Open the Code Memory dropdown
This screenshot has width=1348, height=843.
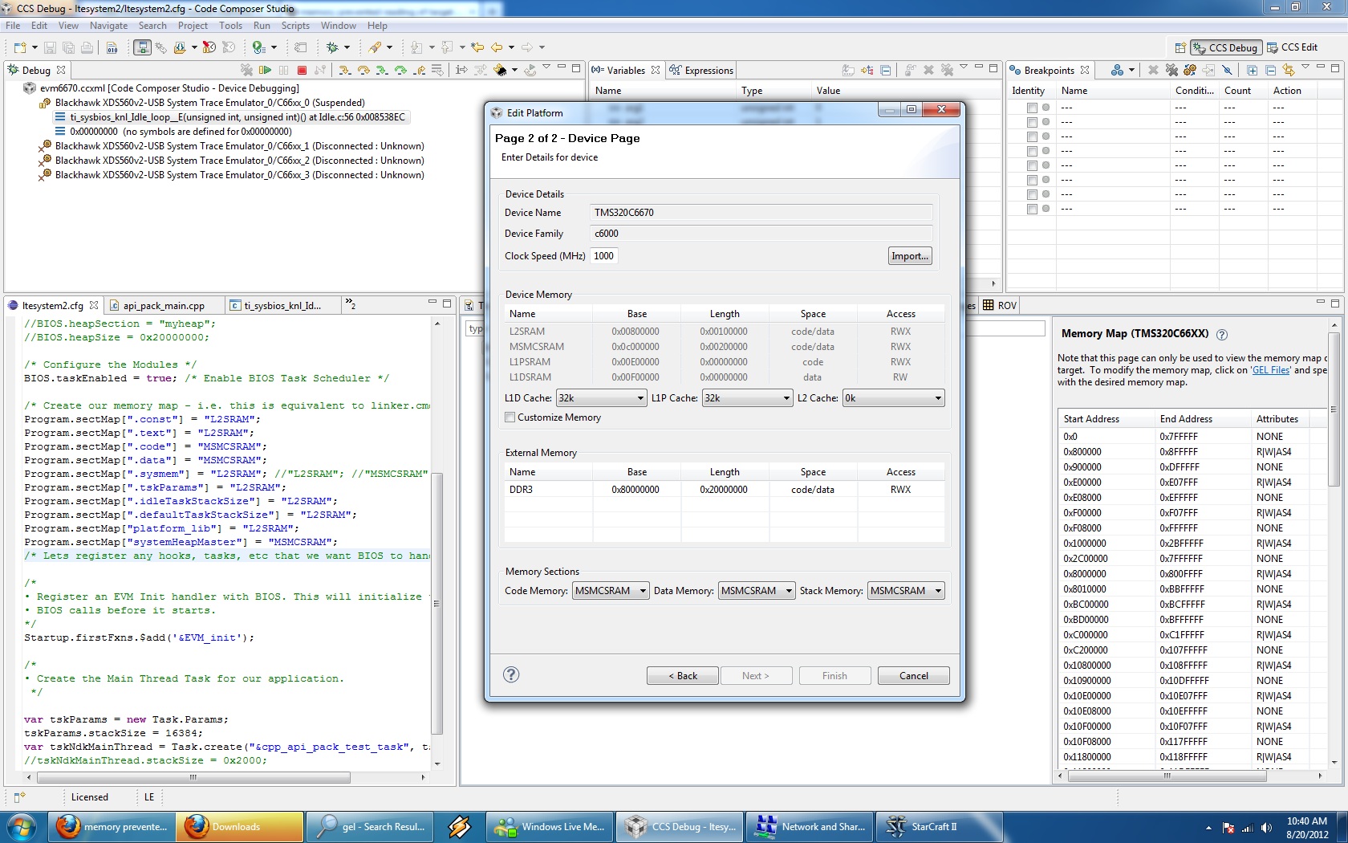coord(611,591)
